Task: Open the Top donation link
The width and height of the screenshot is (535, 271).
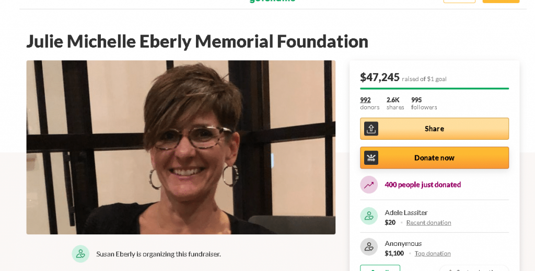Action: click(433, 253)
